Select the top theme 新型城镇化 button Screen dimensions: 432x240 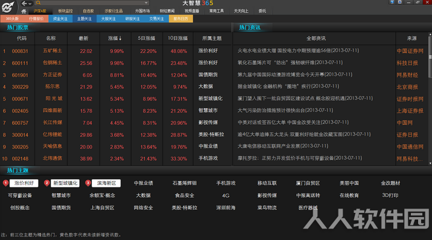pyautogui.click(x=65, y=183)
